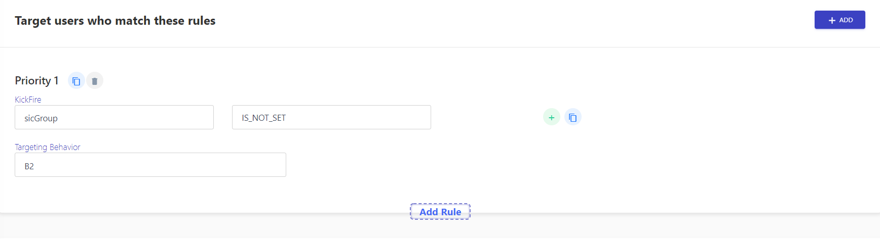Open the sicGroup attribute dropdown
The height and width of the screenshot is (239, 880).
click(114, 117)
